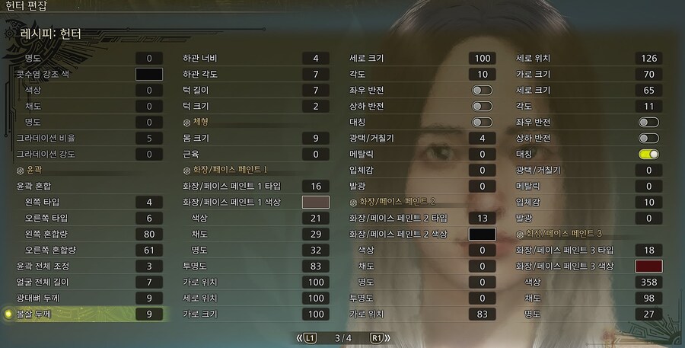Click the 화장/페이스 페인트 3 section icon
The image size is (685, 348).
click(x=520, y=235)
